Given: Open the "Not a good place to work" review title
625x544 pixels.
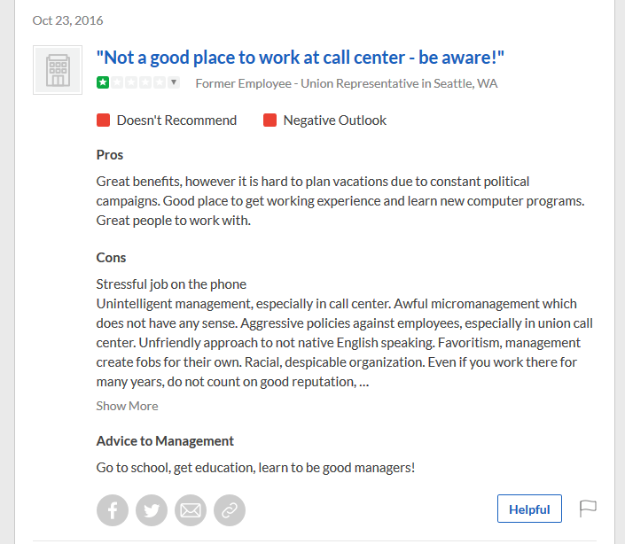Looking at the screenshot, I should 301,58.
